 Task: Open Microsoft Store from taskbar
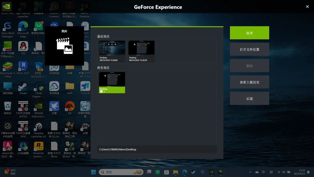pyautogui.click(x=166, y=172)
